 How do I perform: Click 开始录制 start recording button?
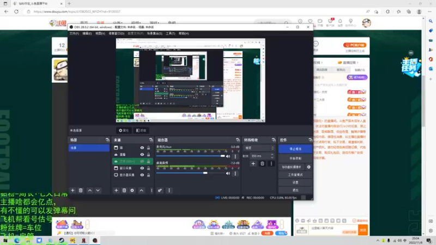[295, 158]
